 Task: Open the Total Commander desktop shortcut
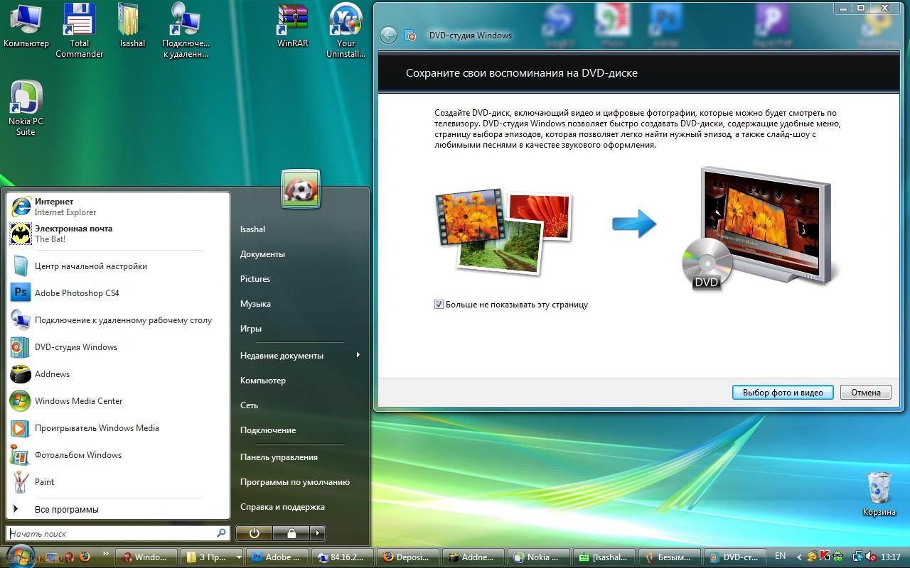tap(79, 31)
